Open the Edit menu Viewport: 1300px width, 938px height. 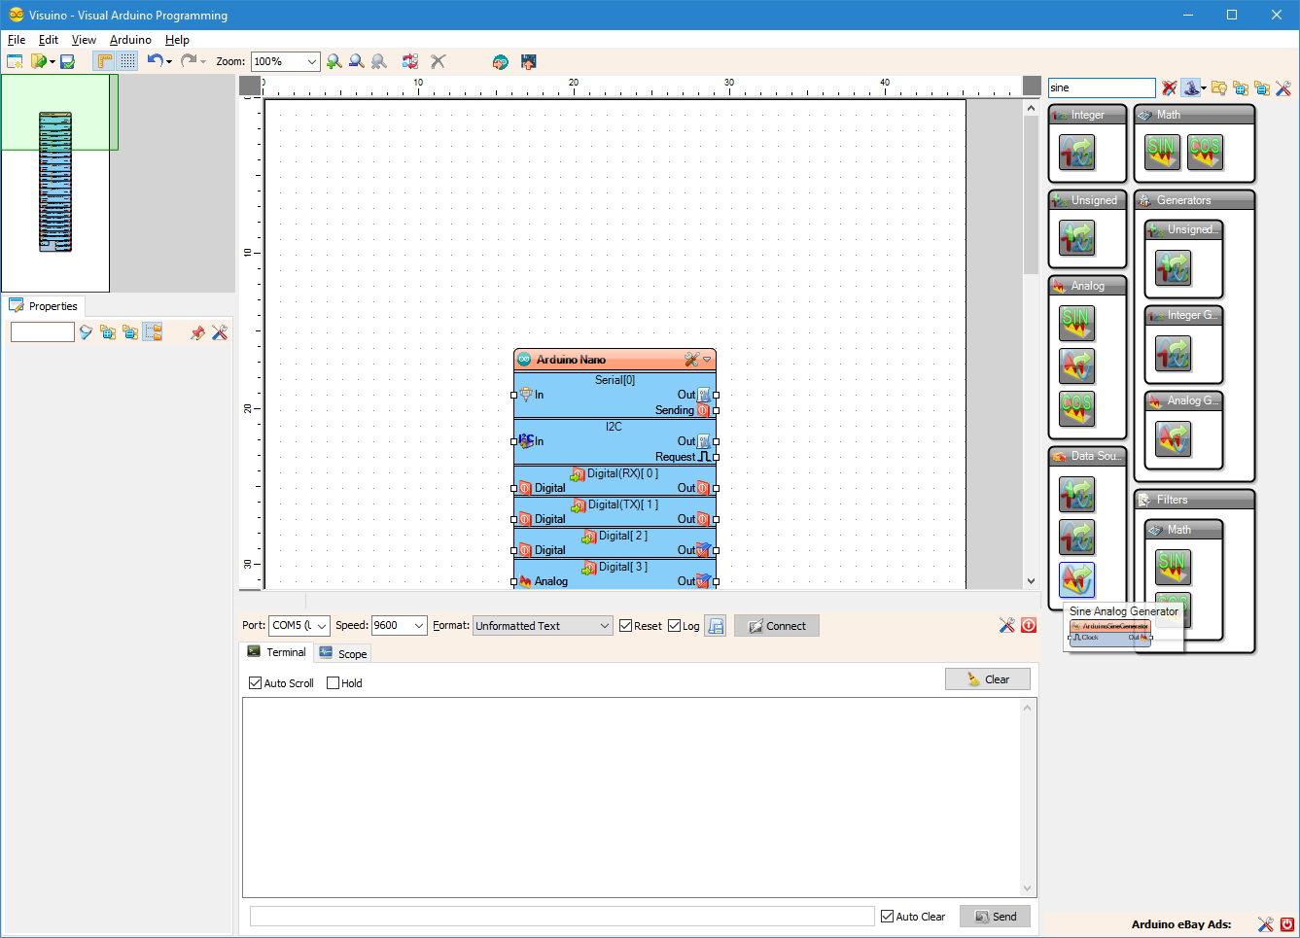click(49, 40)
